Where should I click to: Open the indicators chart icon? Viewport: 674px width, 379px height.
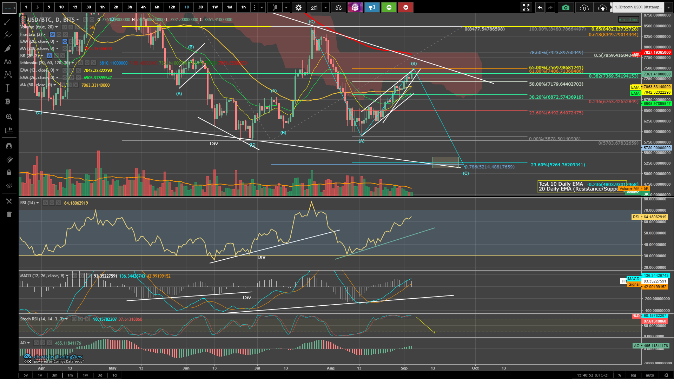point(314,7)
